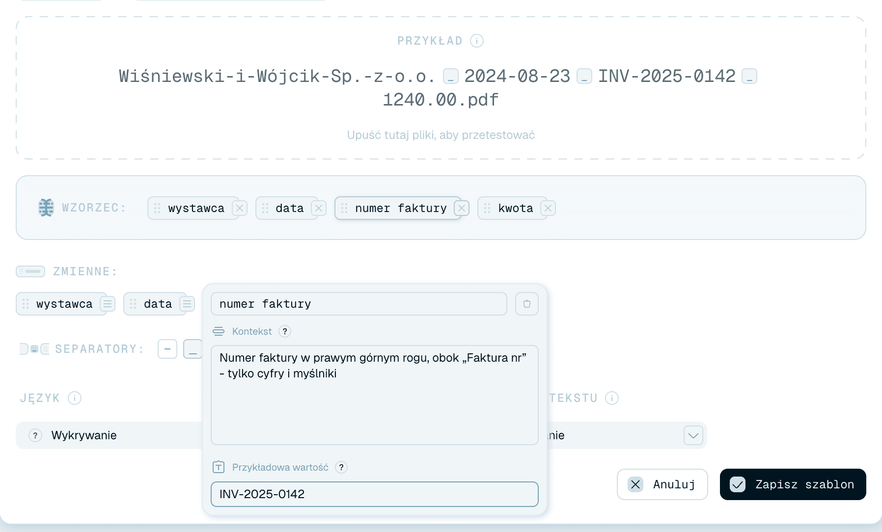Choose the underscore separator button
This screenshot has width=882, height=532.
click(x=193, y=349)
